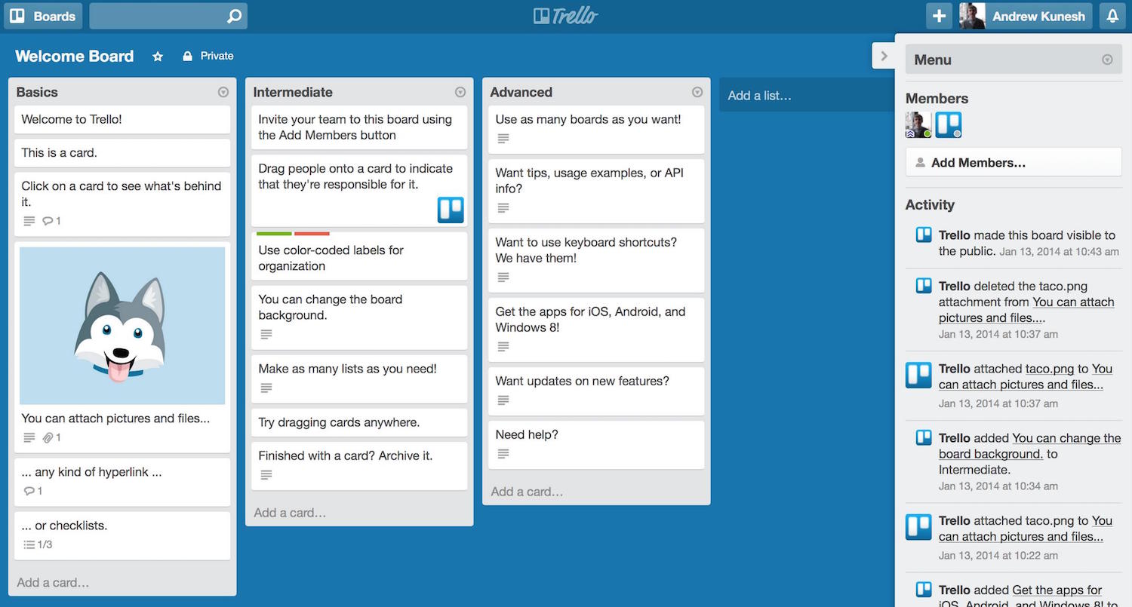Screen dimensions: 1132x607
Task: Click the Welcome Board title
Action: (74, 56)
